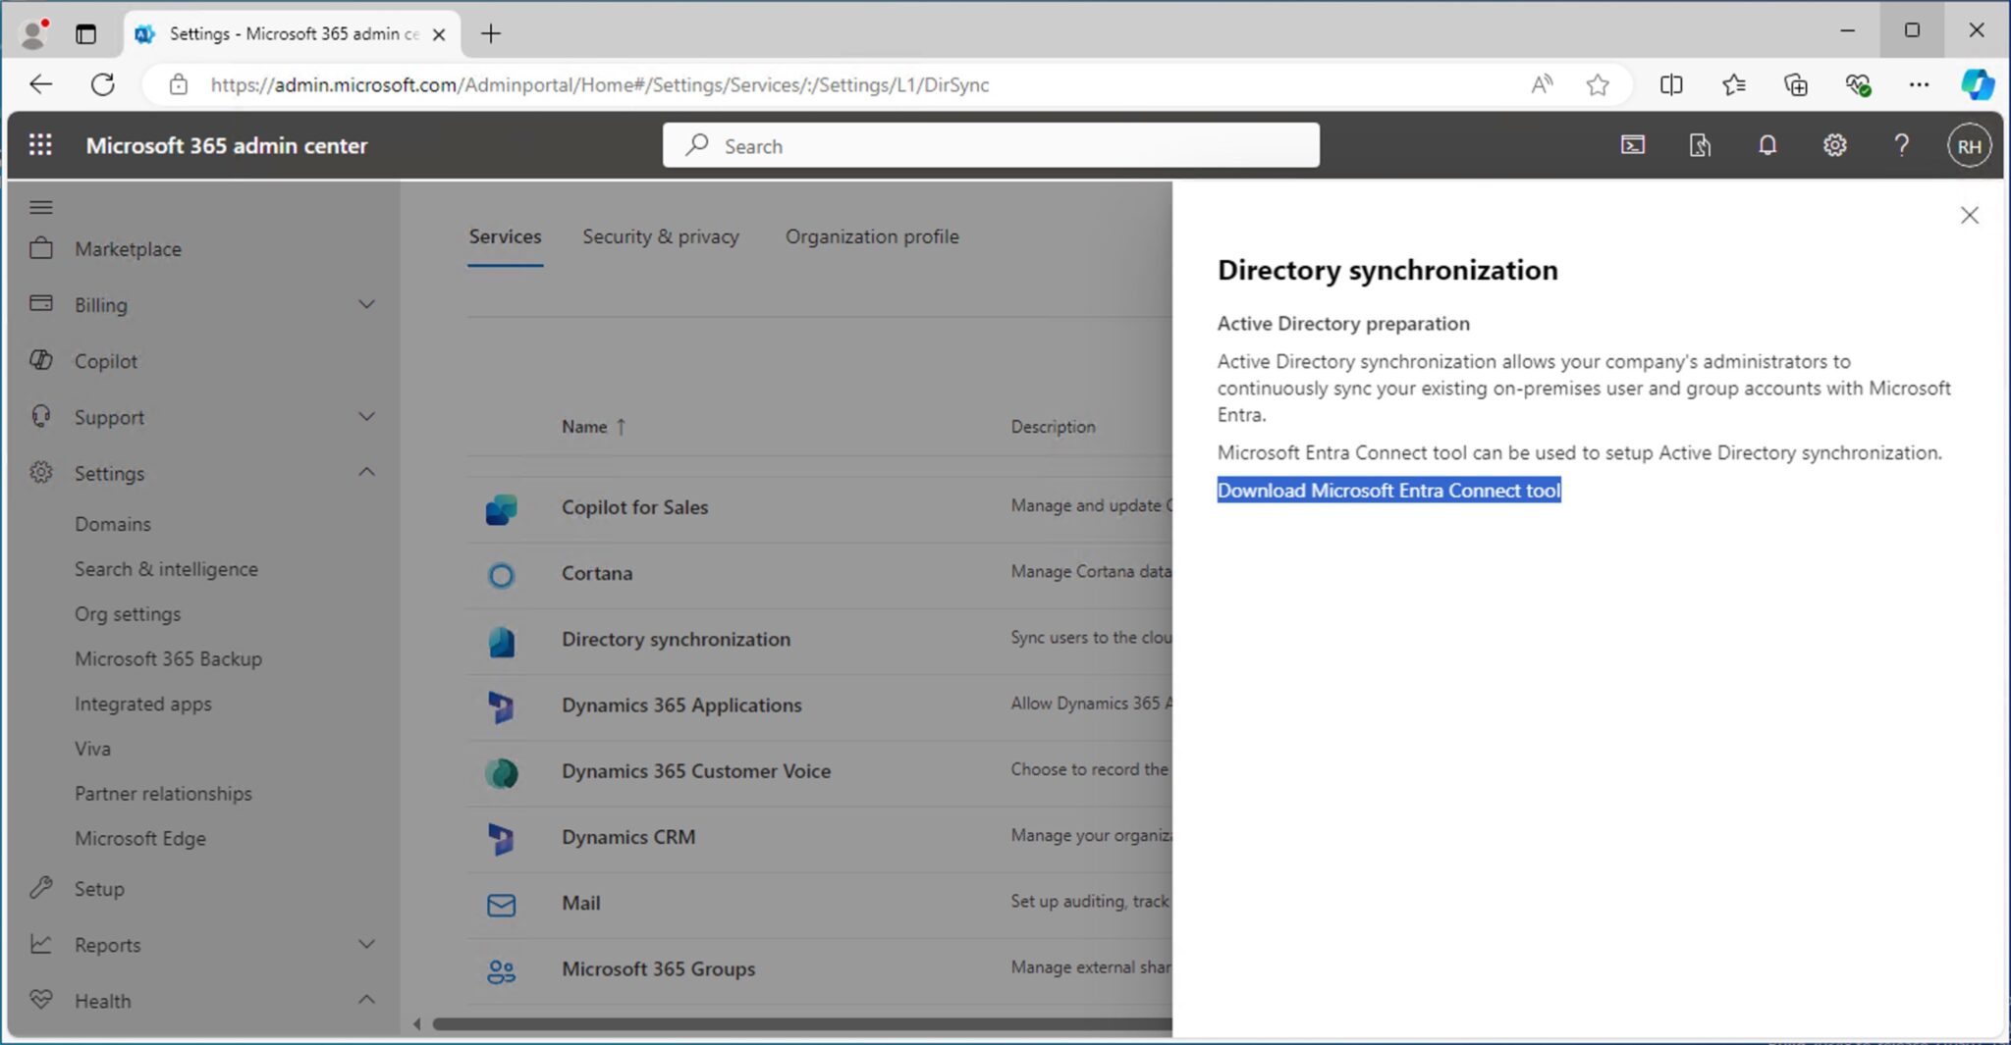Image resolution: width=2011 pixels, height=1045 pixels.
Task: Switch to the Security & privacy tab
Action: pyautogui.click(x=660, y=235)
